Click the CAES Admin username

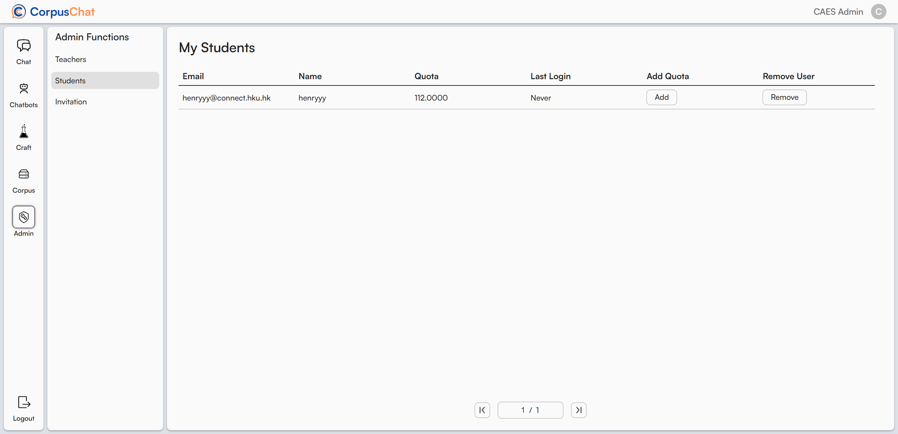838,12
